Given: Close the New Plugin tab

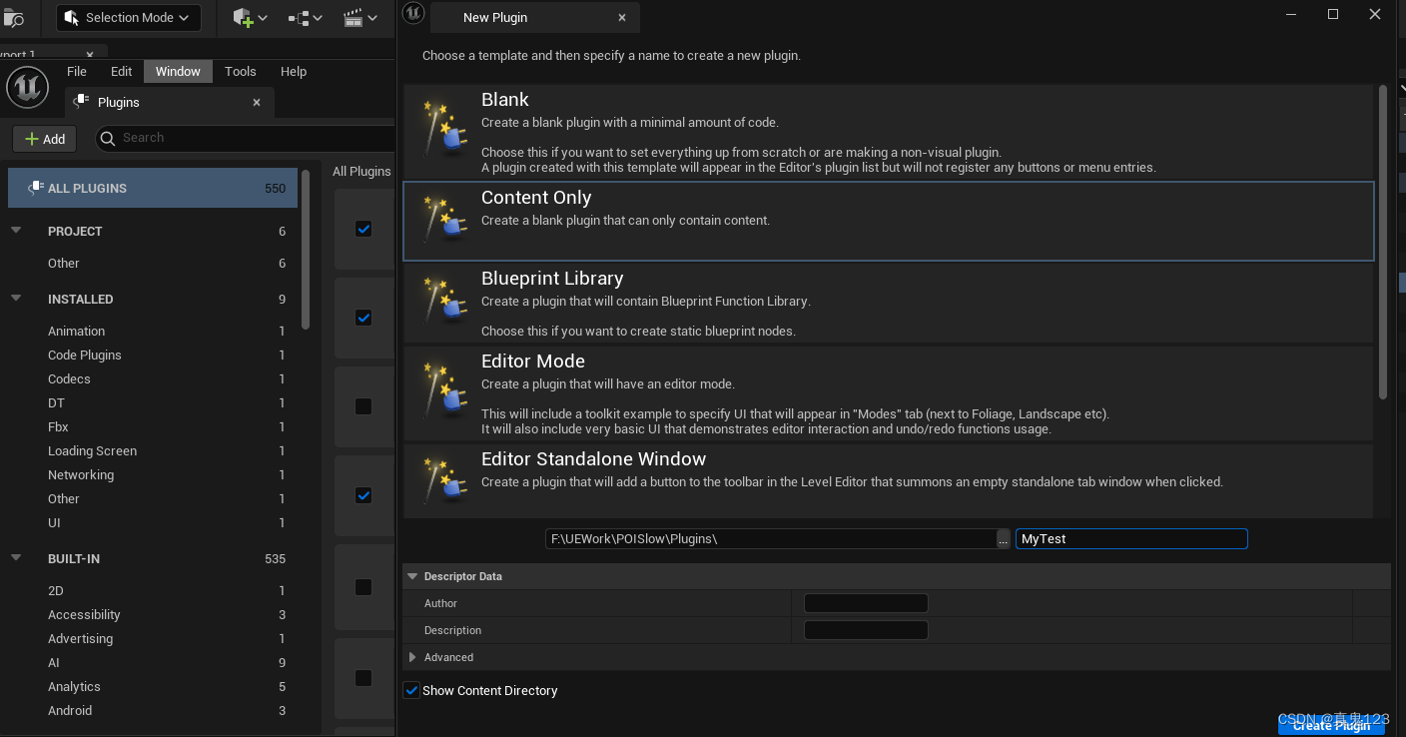Looking at the screenshot, I should point(622,17).
